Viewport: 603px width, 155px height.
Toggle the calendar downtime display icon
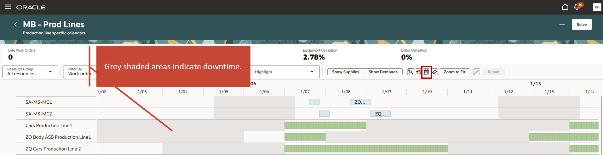point(427,72)
